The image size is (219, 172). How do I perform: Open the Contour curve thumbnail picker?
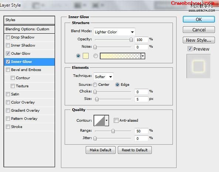pos(99,121)
